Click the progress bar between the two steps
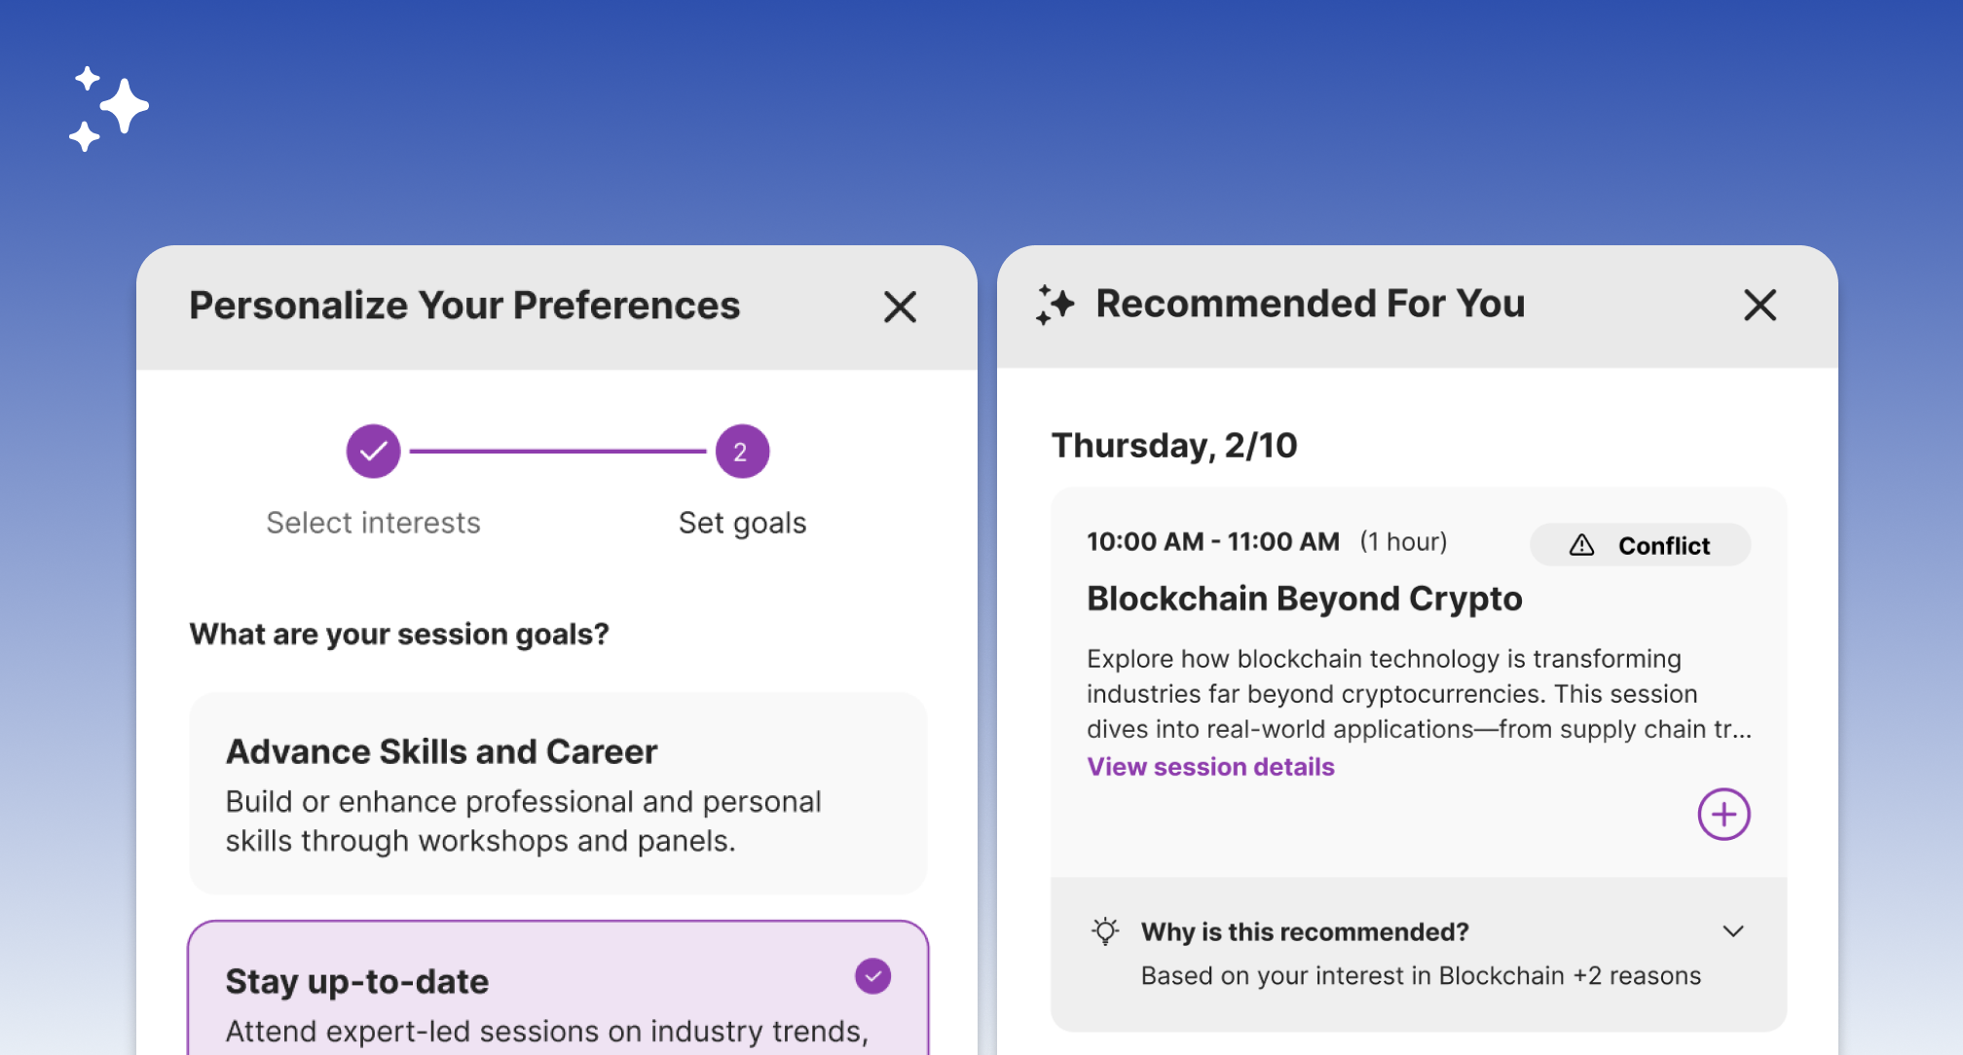 click(x=557, y=451)
